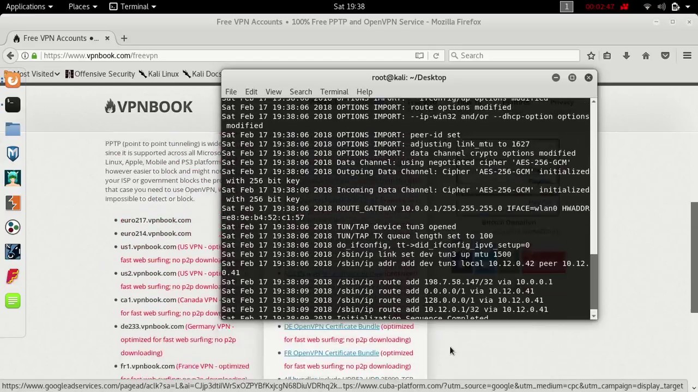The image size is (698, 392).
Task: Show site identity info icon
Action: [x=25, y=56]
